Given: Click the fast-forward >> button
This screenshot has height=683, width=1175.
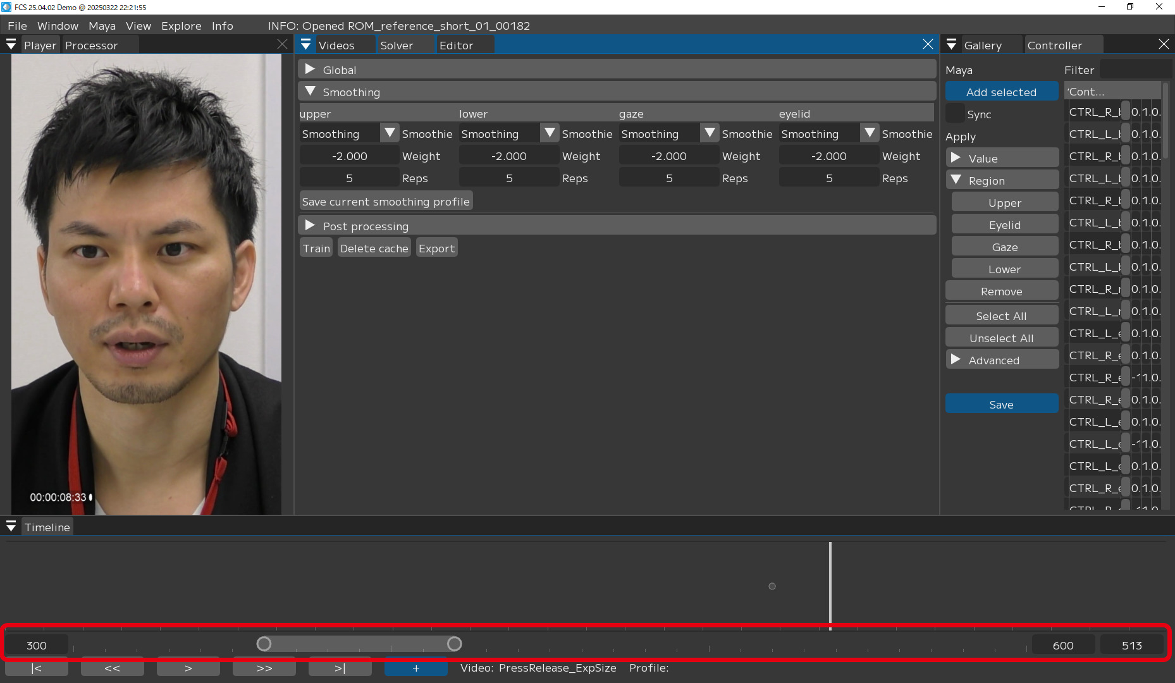Looking at the screenshot, I should coord(264,668).
